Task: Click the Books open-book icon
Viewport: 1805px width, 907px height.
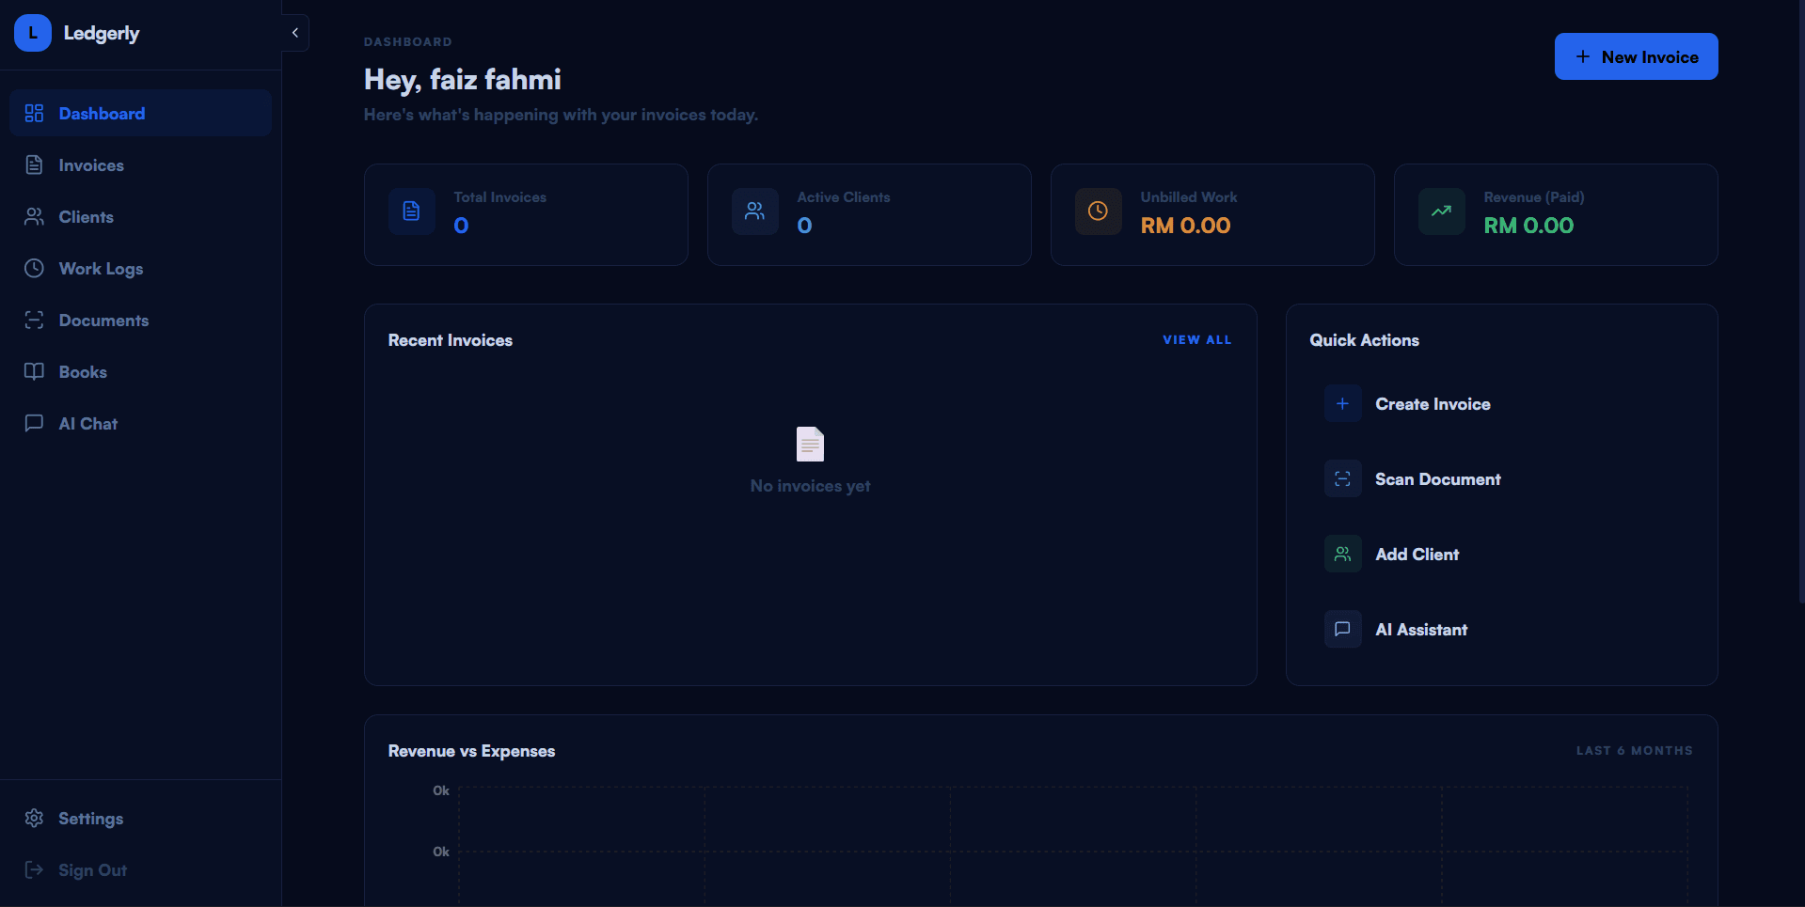Action: click(34, 371)
